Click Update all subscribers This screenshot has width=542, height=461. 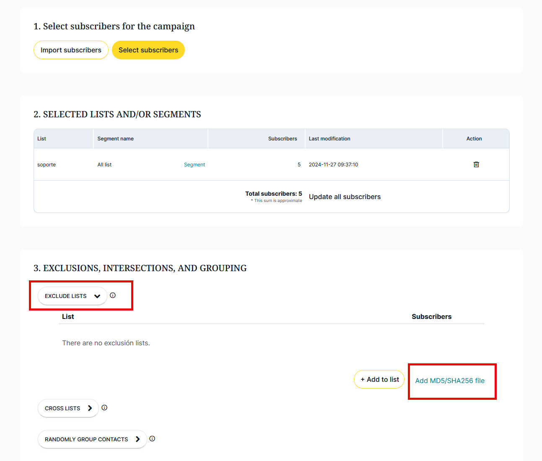point(345,197)
